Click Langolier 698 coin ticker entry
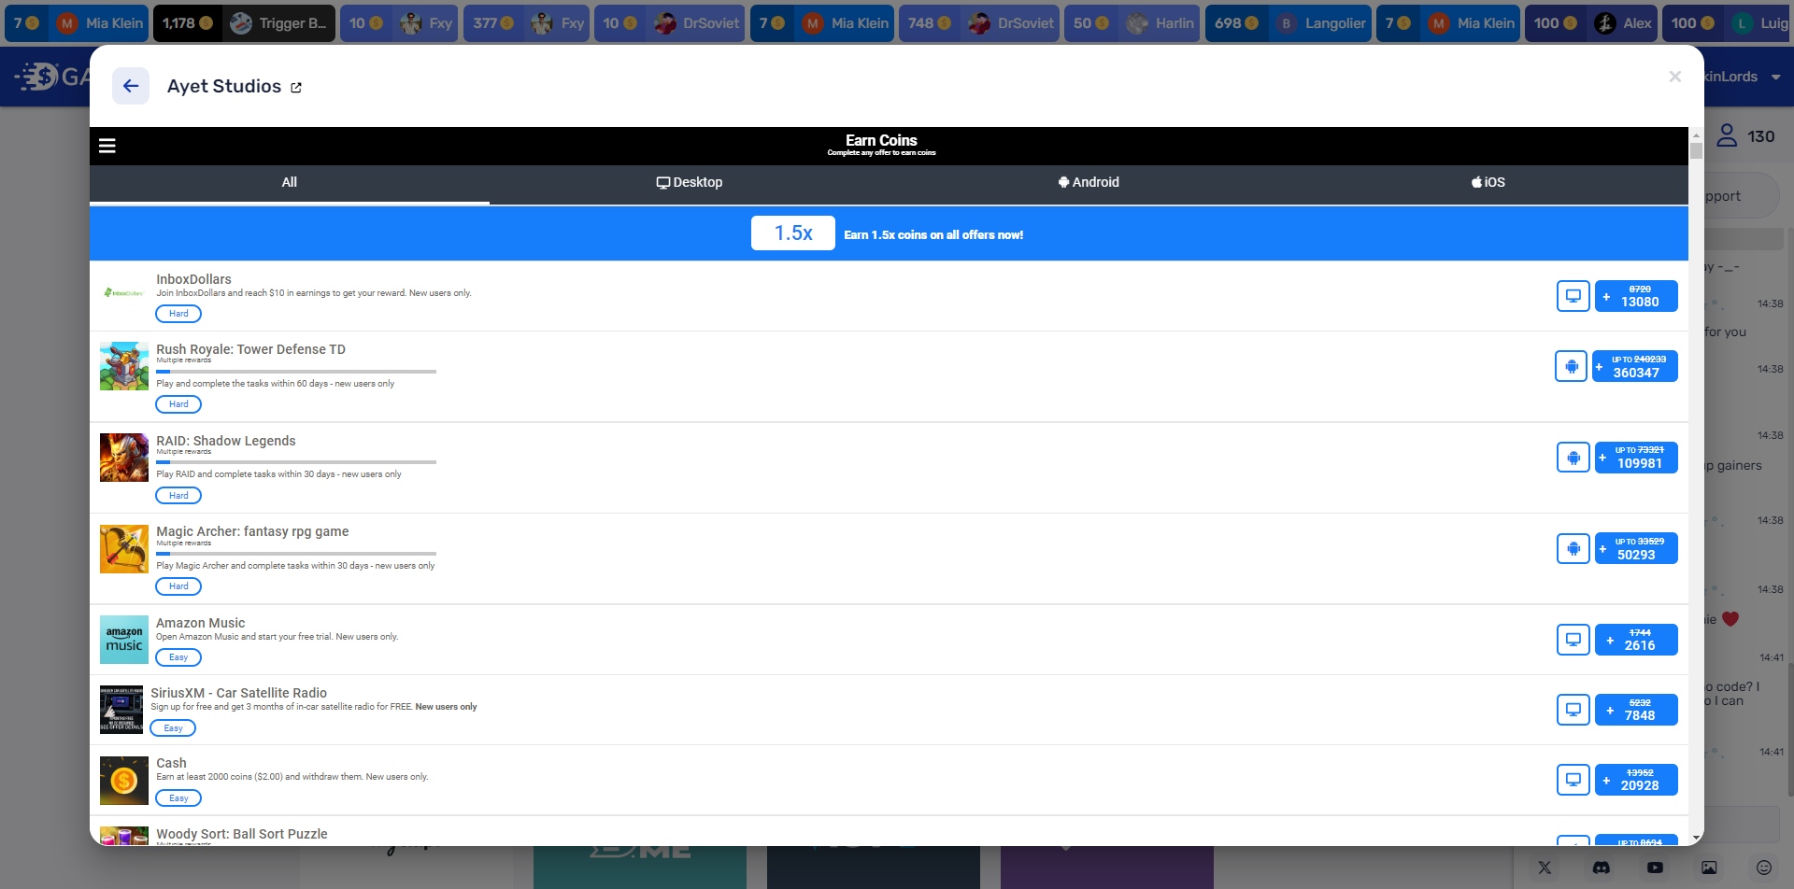The width and height of the screenshot is (1794, 889). pos(1289,23)
